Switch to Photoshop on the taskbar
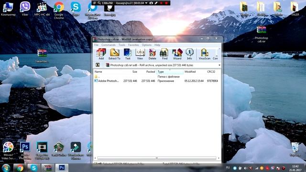This screenshot has width=306, height=172. click(x=62, y=168)
